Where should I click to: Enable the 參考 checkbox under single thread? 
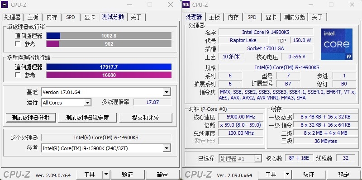click(18, 43)
